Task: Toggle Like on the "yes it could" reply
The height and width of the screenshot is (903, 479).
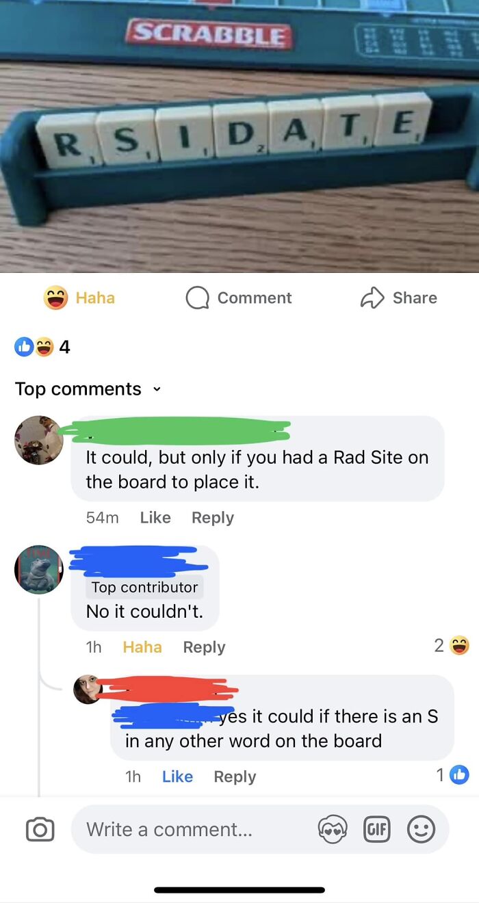Action: pos(177,776)
